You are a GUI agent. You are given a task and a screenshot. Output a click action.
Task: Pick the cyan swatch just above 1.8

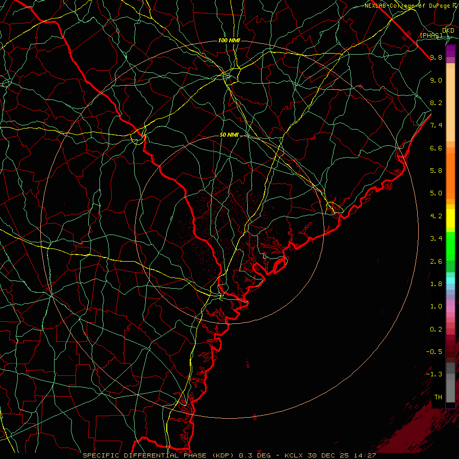(x=450, y=280)
